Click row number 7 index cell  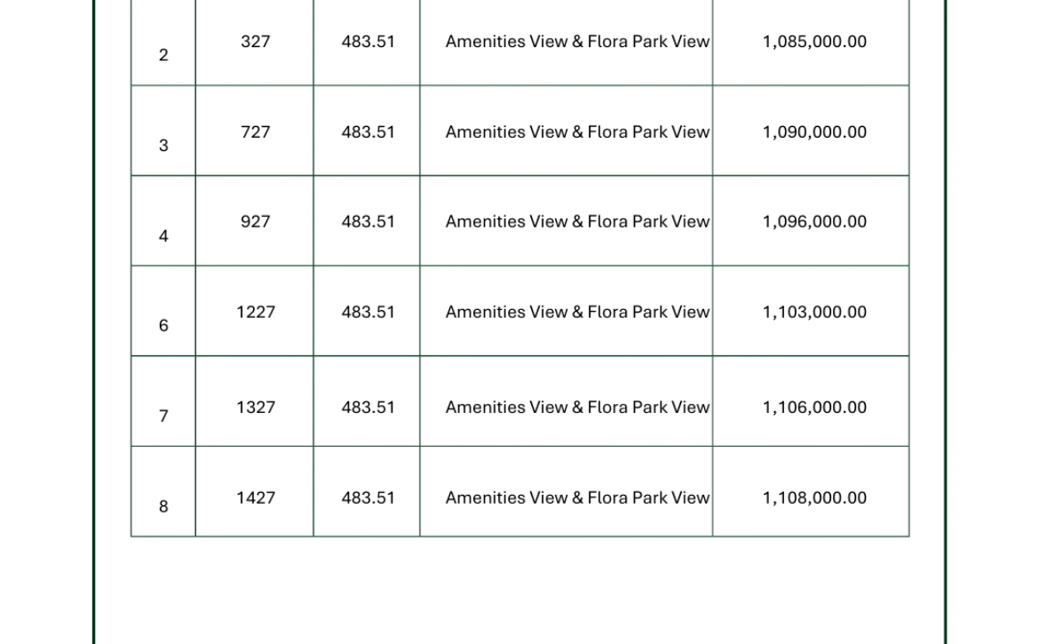[163, 402]
